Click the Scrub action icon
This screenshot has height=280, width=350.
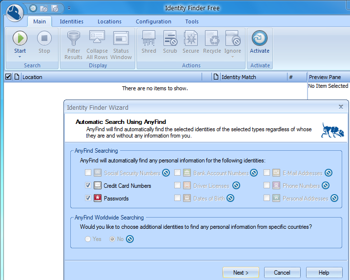[x=170, y=38]
